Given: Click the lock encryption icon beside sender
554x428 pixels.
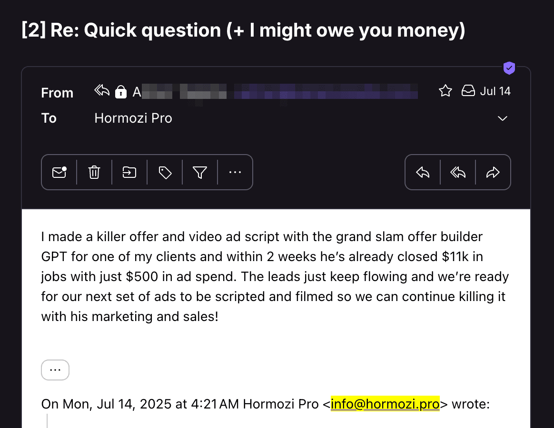Looking at the screenshot, I should (121, 91).
